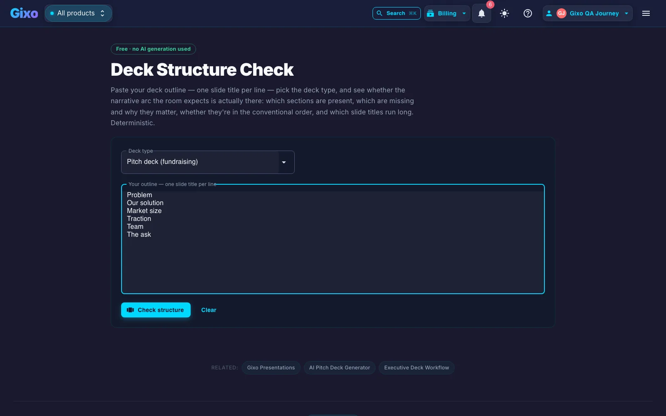Click the 'Team' outline line
The width and height of the screenshot is (666, 416).
[x=135, y=226]
